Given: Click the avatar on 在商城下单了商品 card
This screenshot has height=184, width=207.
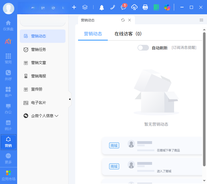Looking at the screenshot, I should click(131, 144).
